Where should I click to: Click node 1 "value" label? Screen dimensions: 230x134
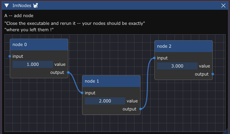tap(132, 101)
